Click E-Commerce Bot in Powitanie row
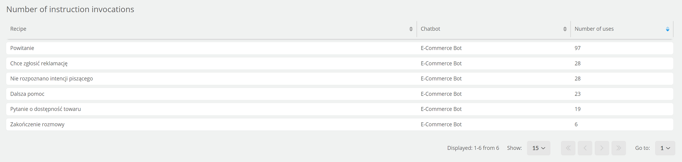682x162 pixels. (x=441, y=48)
